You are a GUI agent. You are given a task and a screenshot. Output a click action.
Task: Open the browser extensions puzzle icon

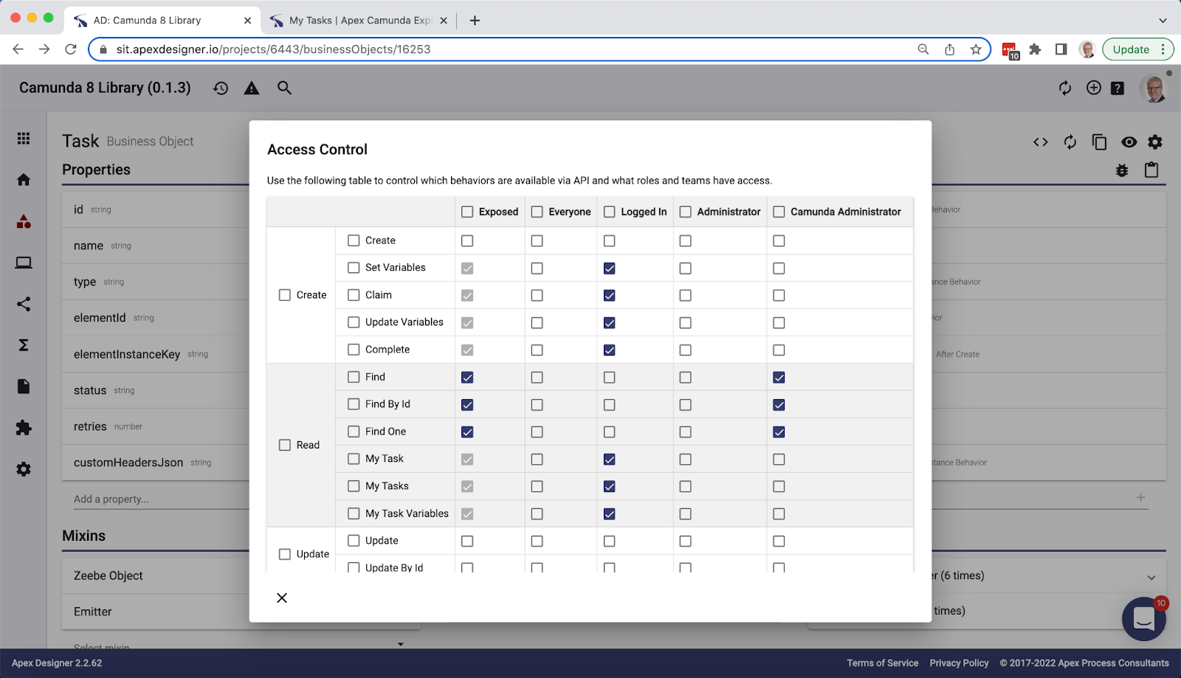coord(1035,49)
